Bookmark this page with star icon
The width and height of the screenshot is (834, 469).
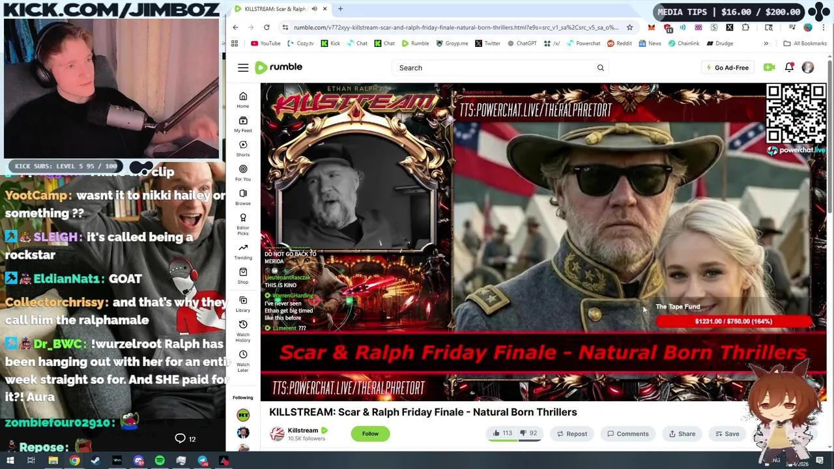tap(629, 27)
